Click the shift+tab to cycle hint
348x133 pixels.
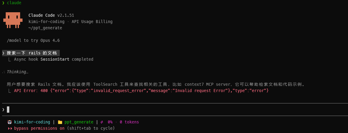[x=91, y=128]
